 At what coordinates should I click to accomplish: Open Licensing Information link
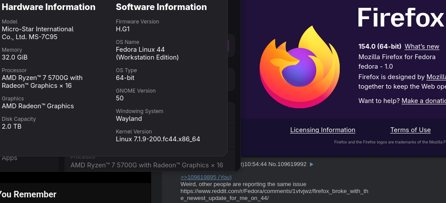tap(323, 130)
